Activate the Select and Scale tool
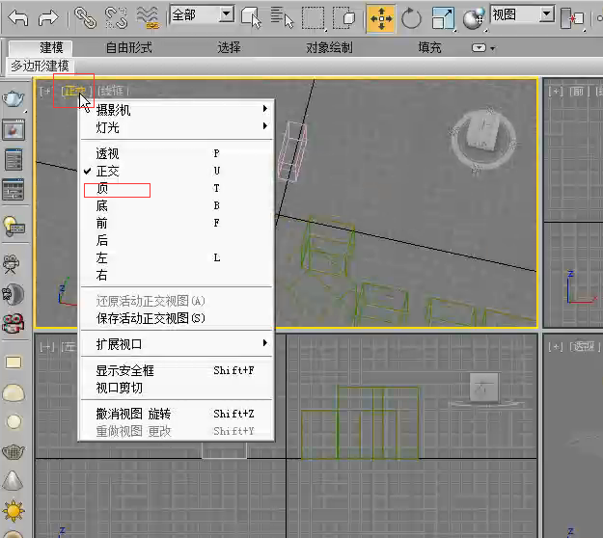The height and width of the screenshot is (538, 603). 443,18
